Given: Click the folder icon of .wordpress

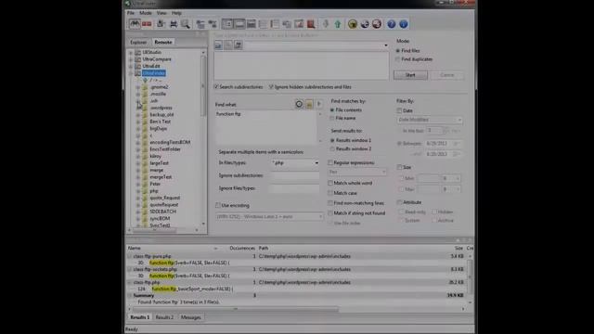Looking at the screenshot, I should pyautogui.click(x=145, y=108).
